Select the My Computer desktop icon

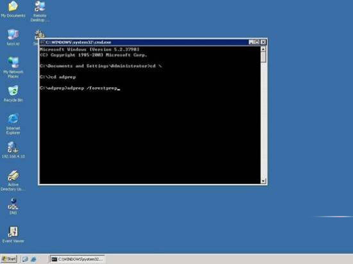(x=13, y=37)
